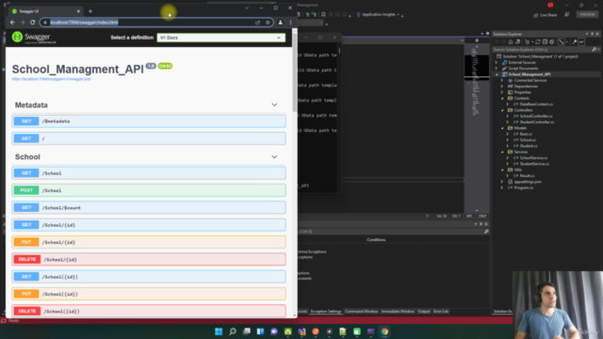Expand the GET / root endpoint
The image size is (603, 339).
coord(149,138)
